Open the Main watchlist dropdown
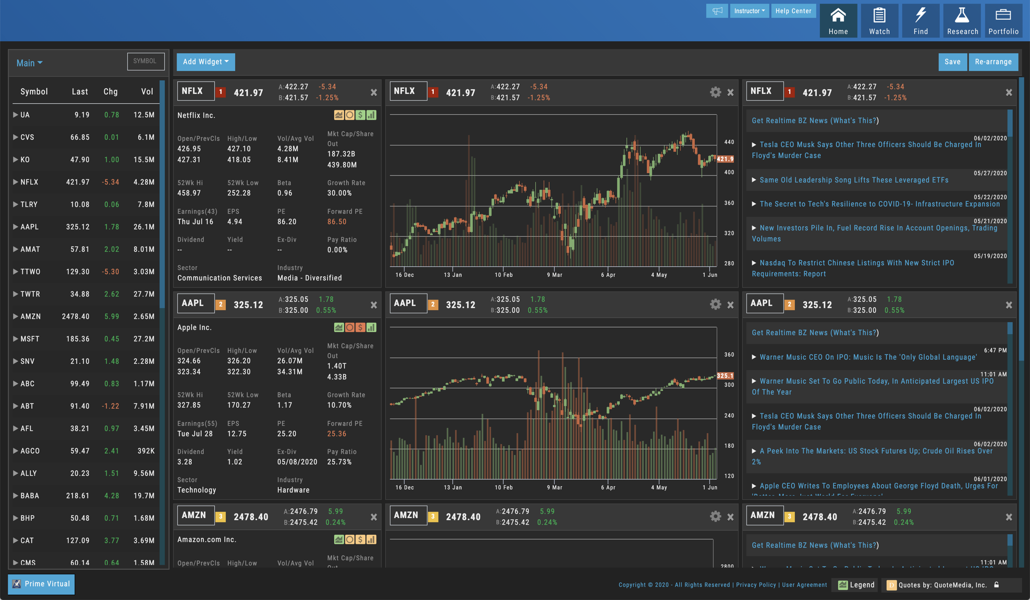This screenshot has height=600, width=1030. pos(29,63)
